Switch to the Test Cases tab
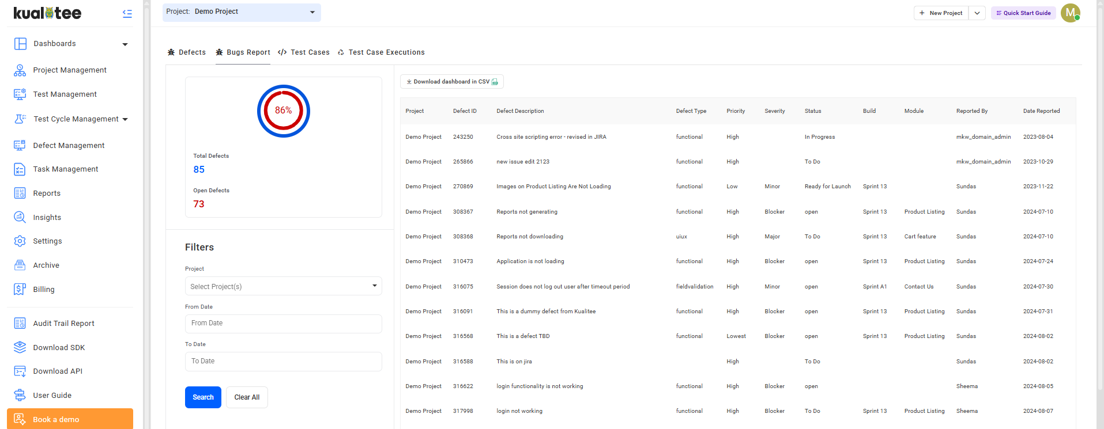The width and height of the screenshot is (1104, 429). click(x=304, y=52)
